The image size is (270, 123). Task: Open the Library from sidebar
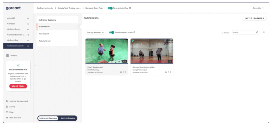(11, 106)
